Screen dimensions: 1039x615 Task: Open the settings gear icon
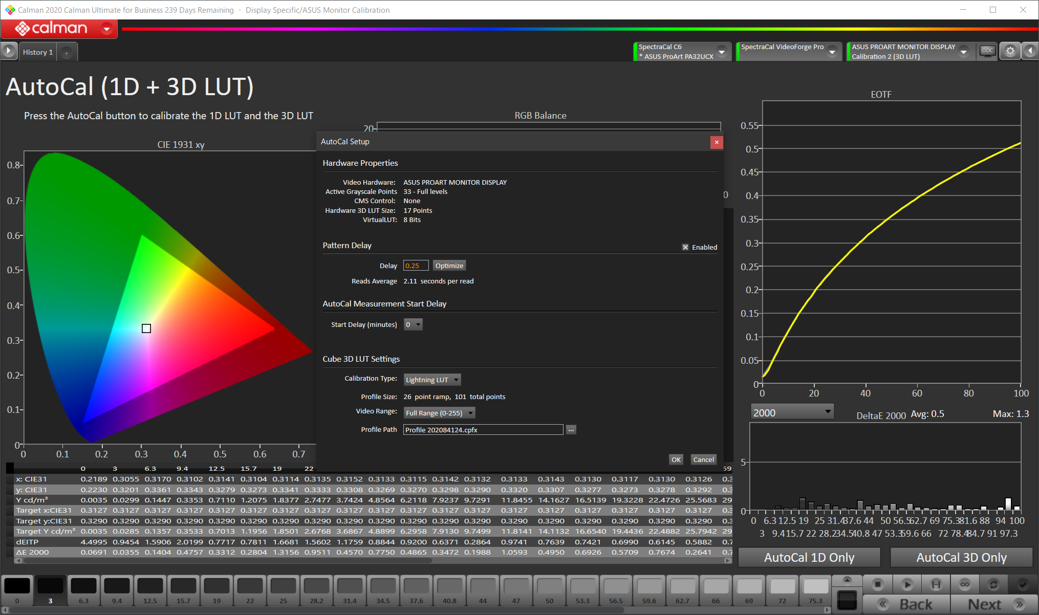[x=1010, y=51]
